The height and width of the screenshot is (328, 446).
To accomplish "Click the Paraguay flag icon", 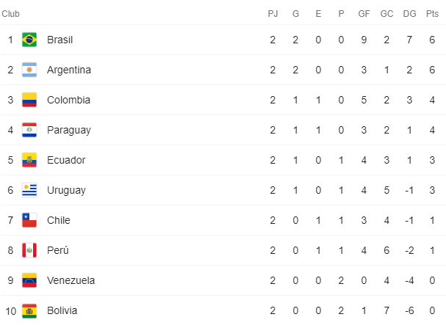I will click(29, 130).
